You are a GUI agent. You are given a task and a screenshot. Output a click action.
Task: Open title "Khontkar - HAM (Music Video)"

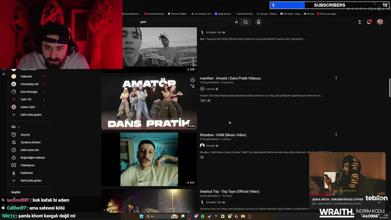pyautogui.click(x=223, y=135)
